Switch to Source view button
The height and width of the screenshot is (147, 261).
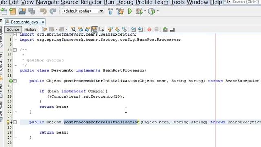point(13,29)
